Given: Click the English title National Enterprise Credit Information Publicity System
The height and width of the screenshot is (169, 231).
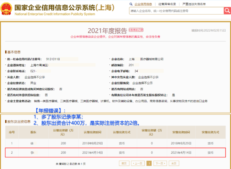Looking at the screenshot, I should coord(55,14).
